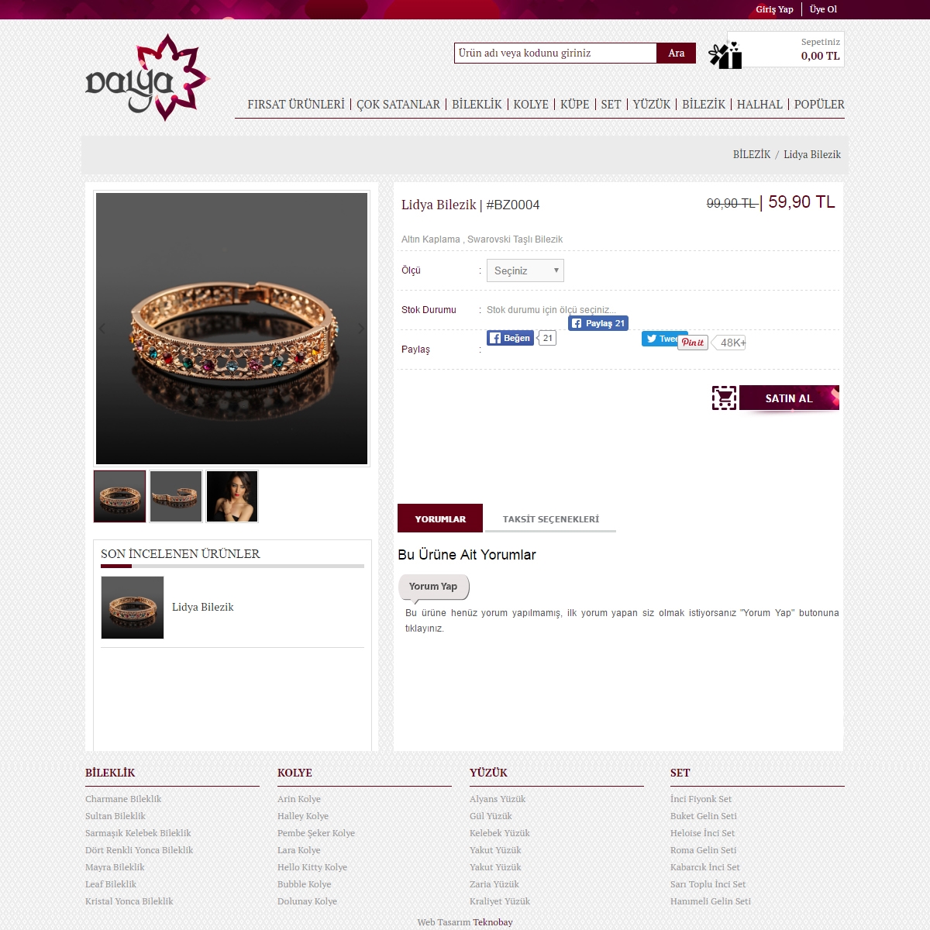The height and width of the screenshot is (930, 930).
Task: Focus the product search input field
Action: [556, 53]
